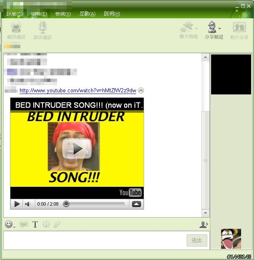Image resolution: width=254 pixels, height=260 pixels.
Task: Click the video title bar text
Action: pos(79,105)
